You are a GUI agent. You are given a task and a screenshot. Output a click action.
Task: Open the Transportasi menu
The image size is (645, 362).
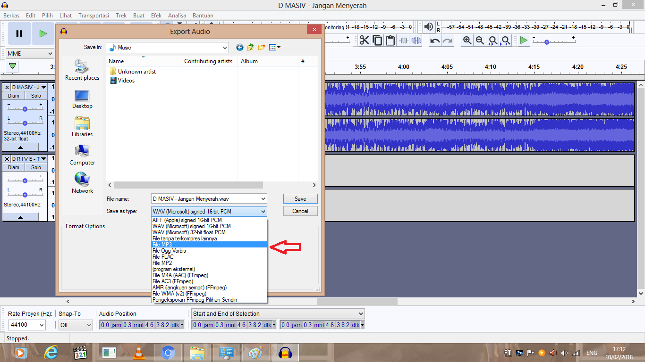(93, 16)
